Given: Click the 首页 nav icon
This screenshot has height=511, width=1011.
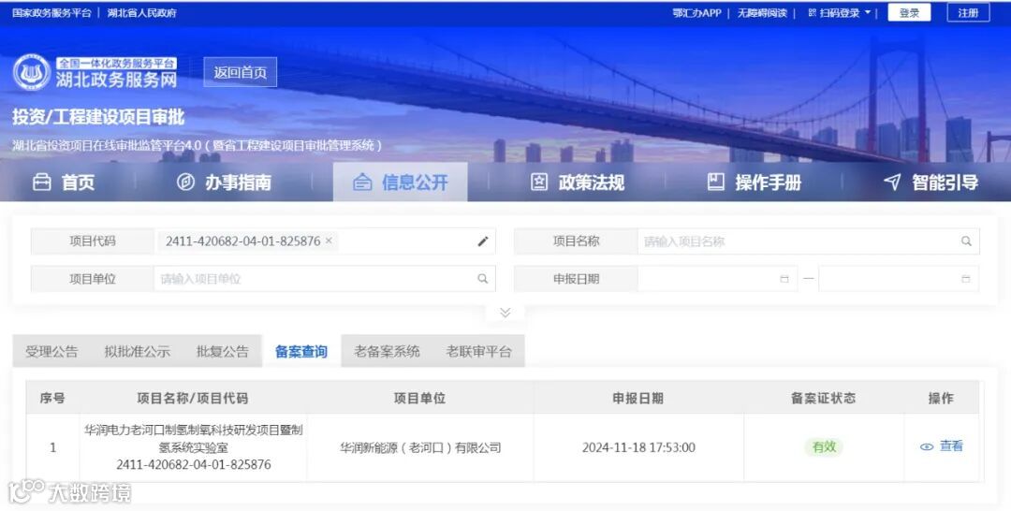Looking at the screenshot, I should tap(42, 182).
